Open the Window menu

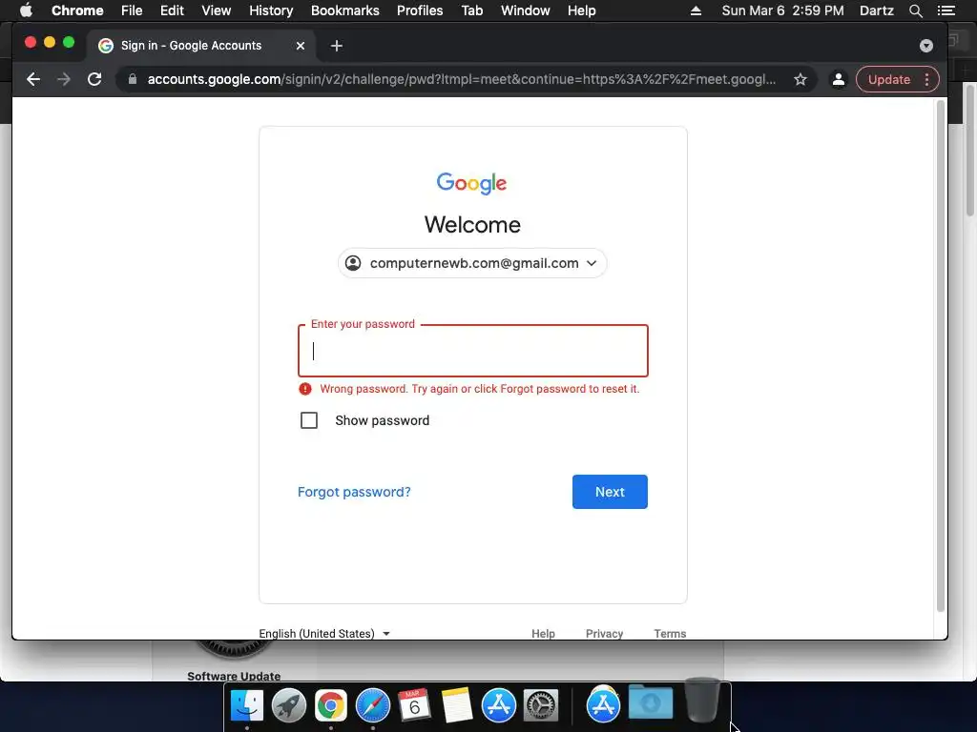(526, 10)
